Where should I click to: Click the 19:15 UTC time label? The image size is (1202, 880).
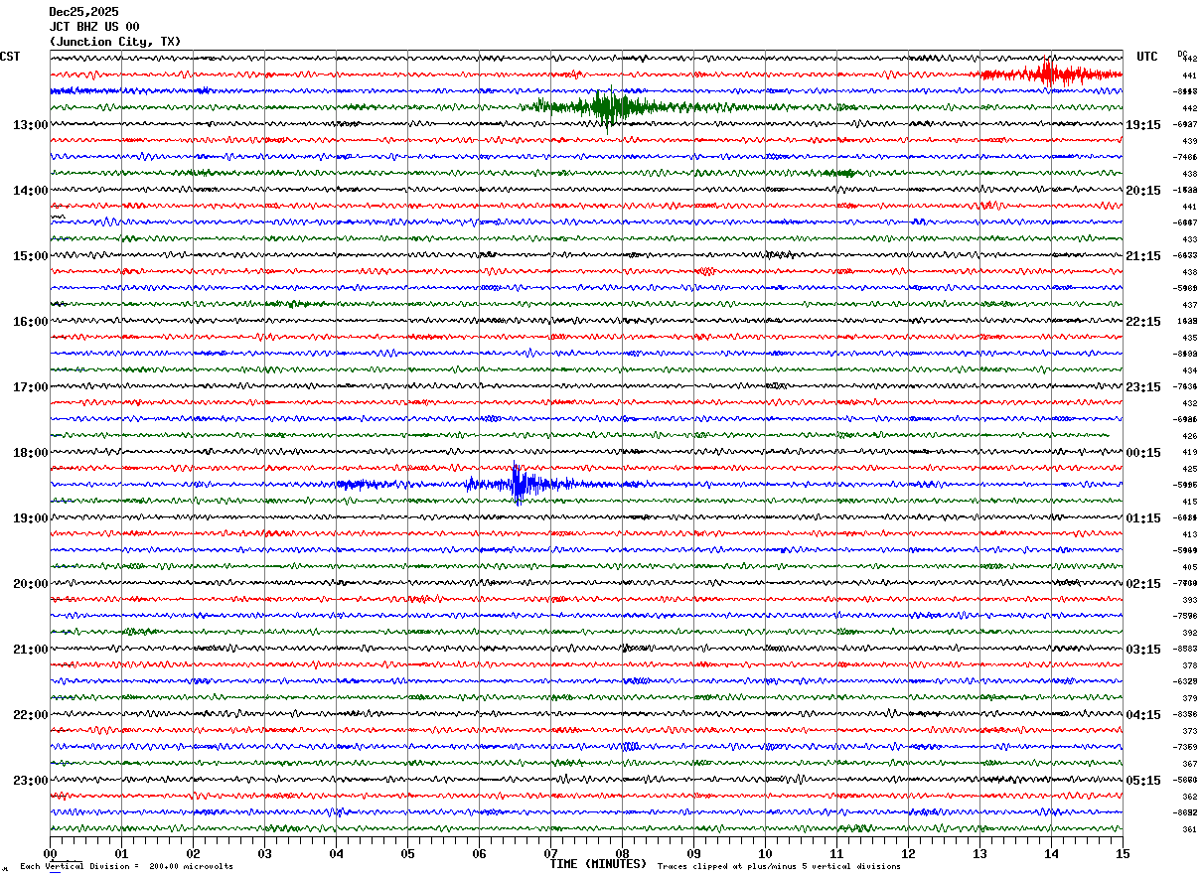1142,125
